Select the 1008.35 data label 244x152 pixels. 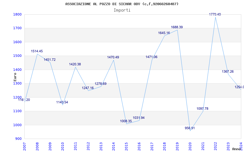(x=126, y=121)
